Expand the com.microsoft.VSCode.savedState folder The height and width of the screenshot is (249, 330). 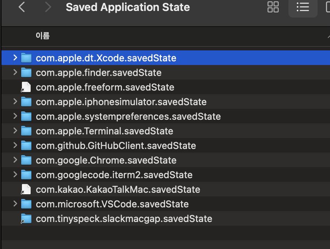point(15,204)
